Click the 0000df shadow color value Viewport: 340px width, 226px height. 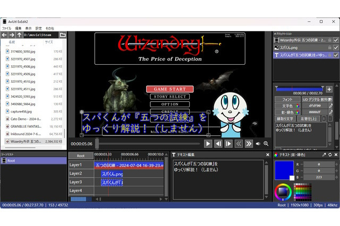click(x=315, y=112)
